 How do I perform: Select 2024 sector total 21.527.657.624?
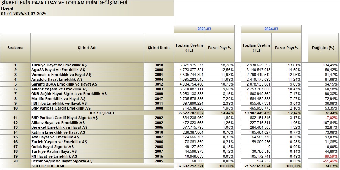(x=256, y=166)
